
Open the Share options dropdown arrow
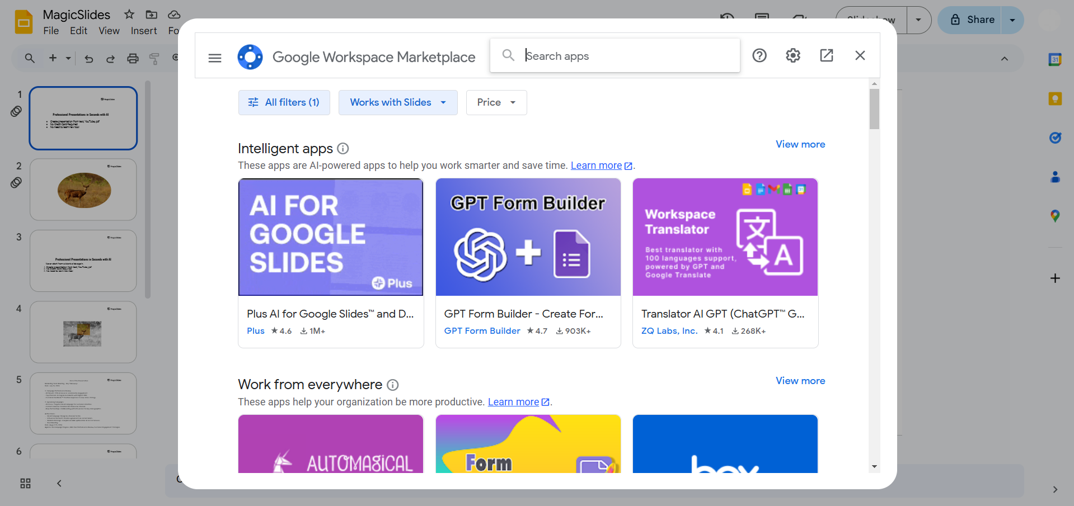[x=1012, y=20]
